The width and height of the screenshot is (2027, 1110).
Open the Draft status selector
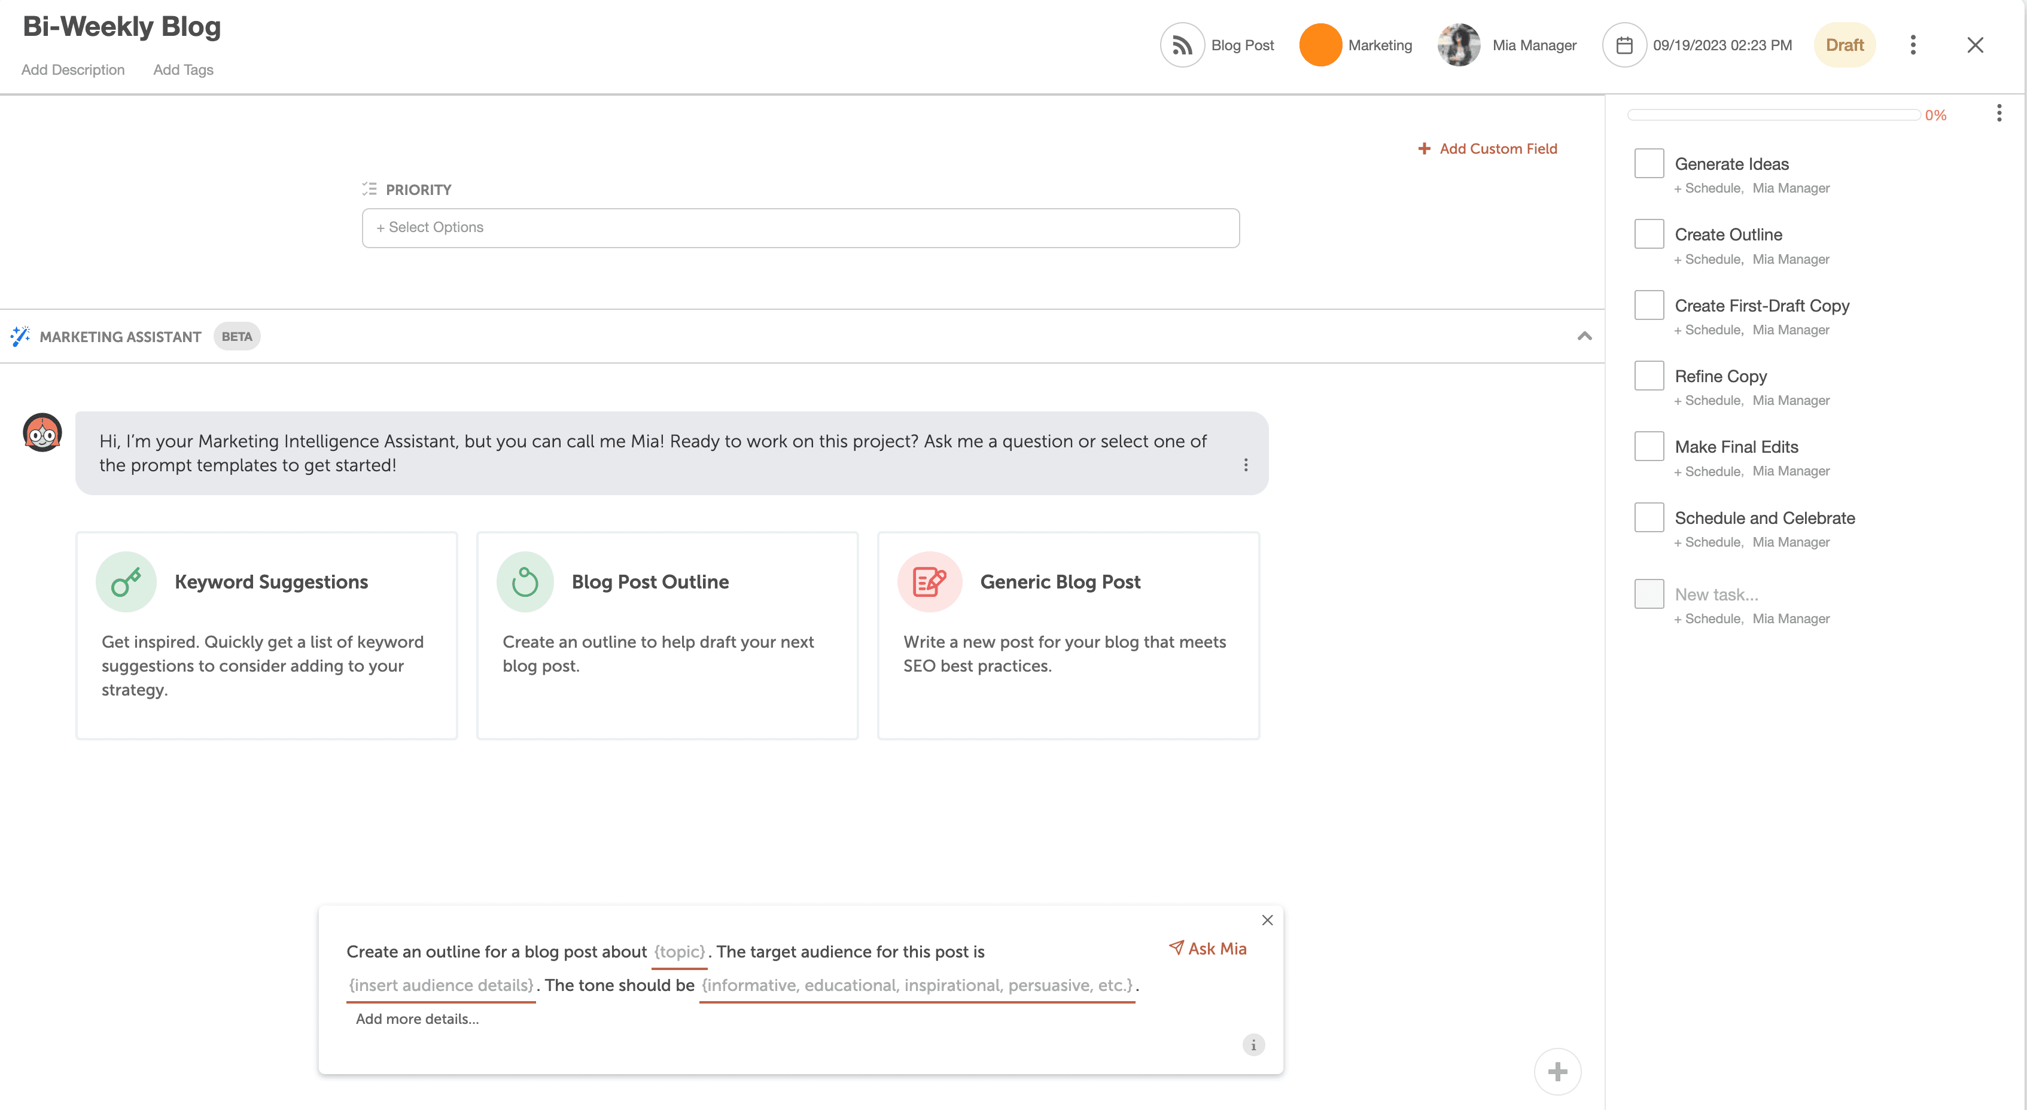tap(1845, 45)
